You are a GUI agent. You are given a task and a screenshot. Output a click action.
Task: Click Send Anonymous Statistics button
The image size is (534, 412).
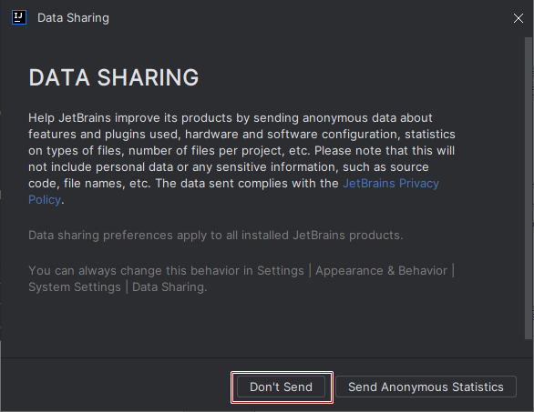[x=426, y=387]
